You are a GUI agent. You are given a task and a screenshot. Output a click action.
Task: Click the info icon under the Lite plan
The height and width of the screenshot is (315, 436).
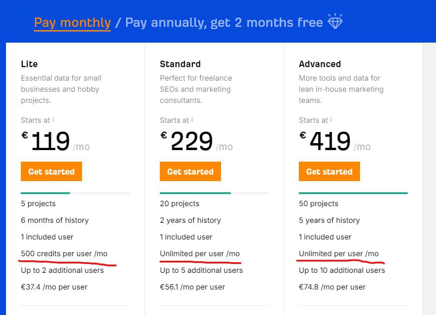pos(53,120)
